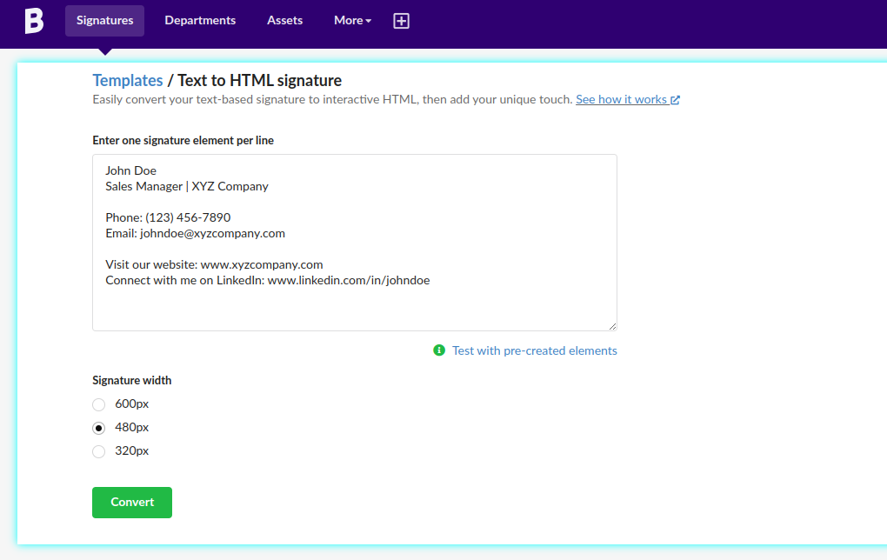
Task: Click the dropdown arrow on the More menu
Action: click(368, 20)
